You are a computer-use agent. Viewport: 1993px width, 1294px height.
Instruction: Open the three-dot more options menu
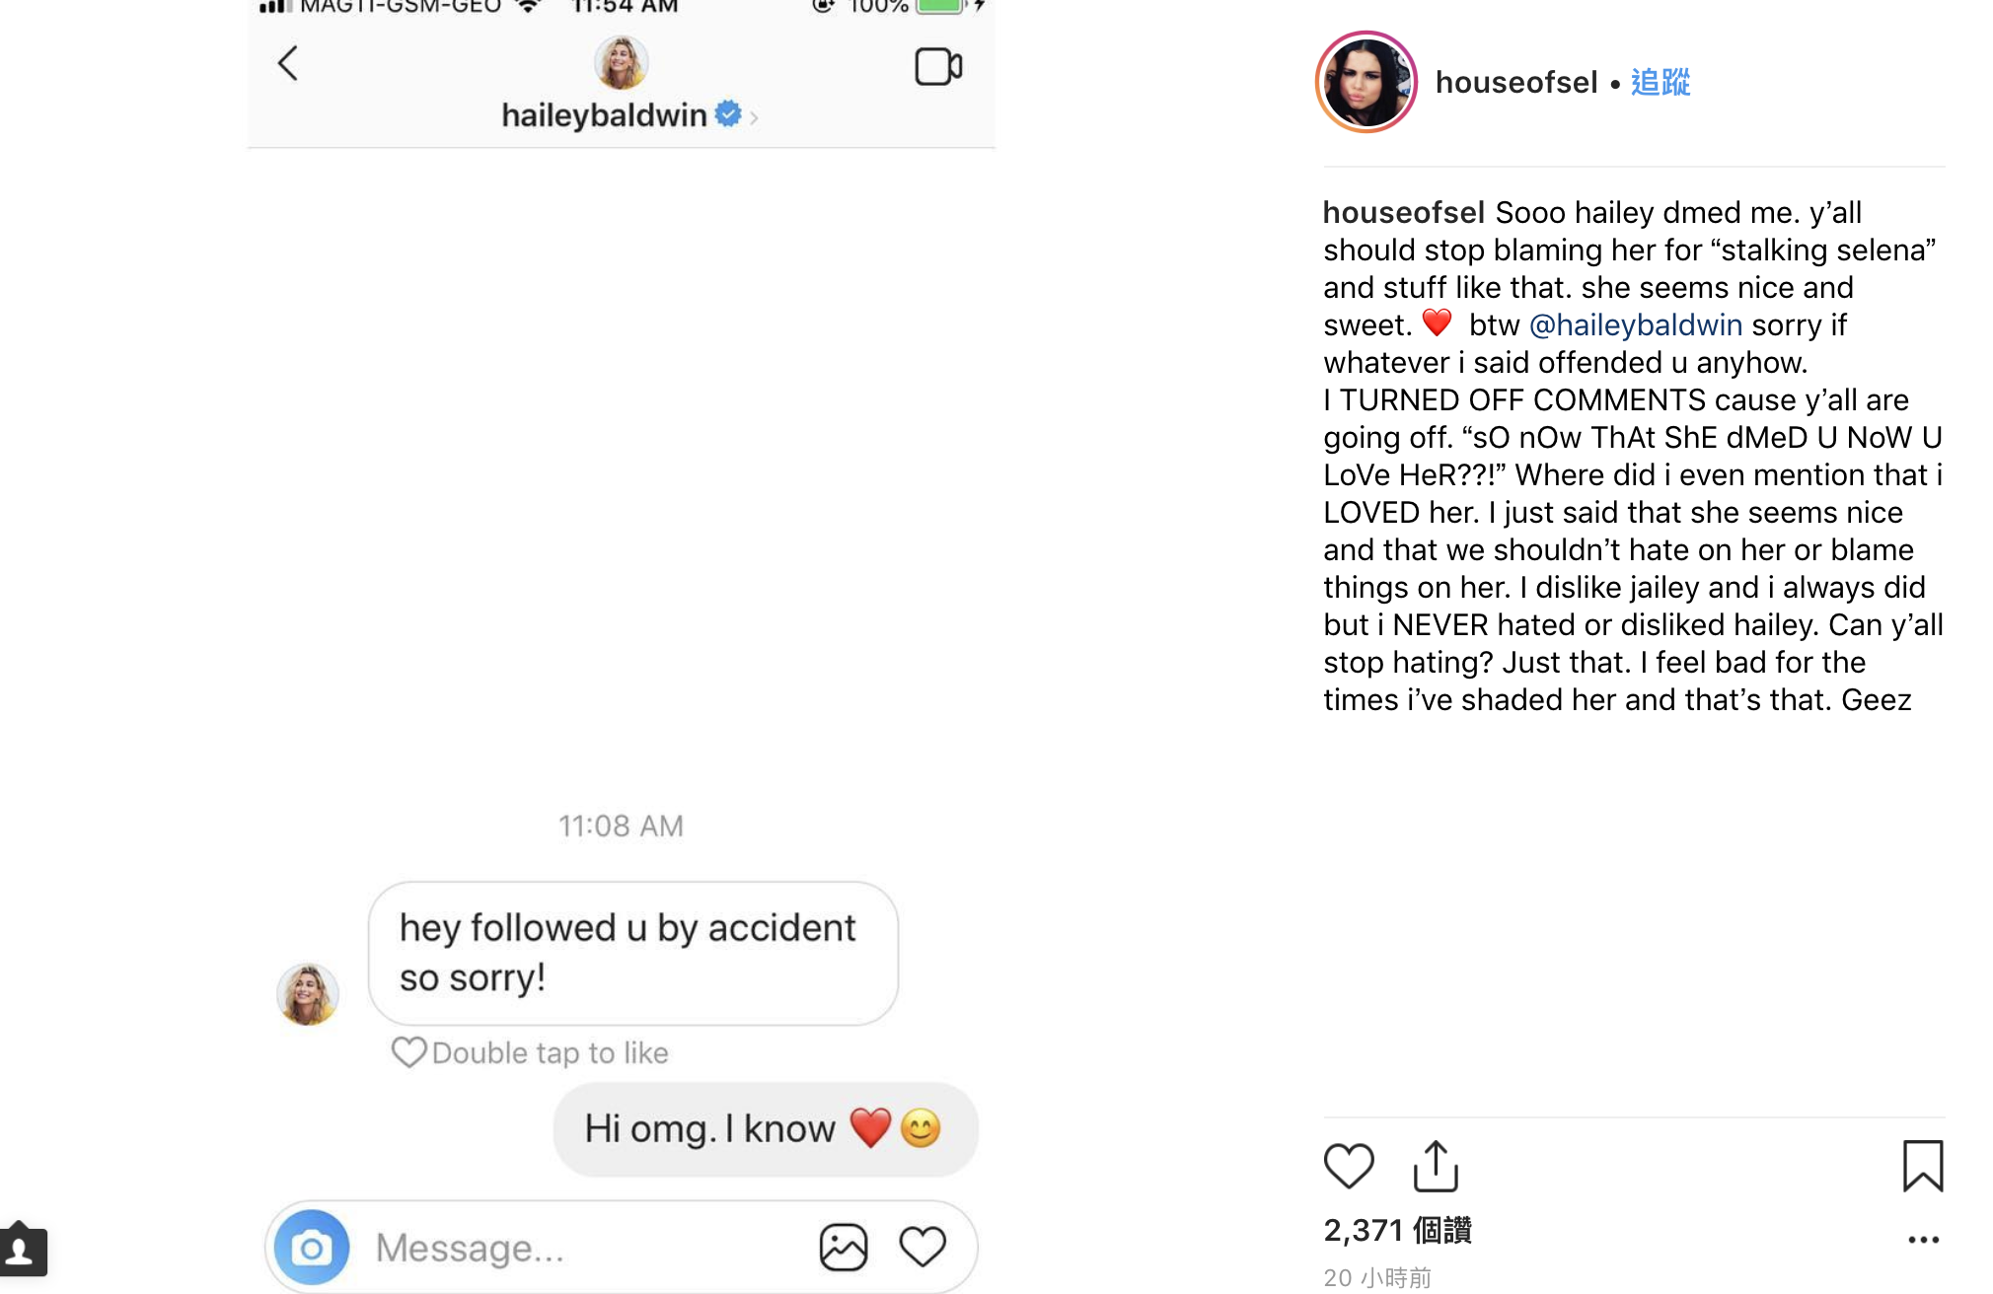(x=1923, y=1240)
